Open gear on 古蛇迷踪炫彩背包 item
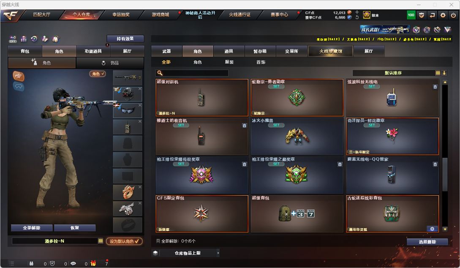 click(432, 229)
